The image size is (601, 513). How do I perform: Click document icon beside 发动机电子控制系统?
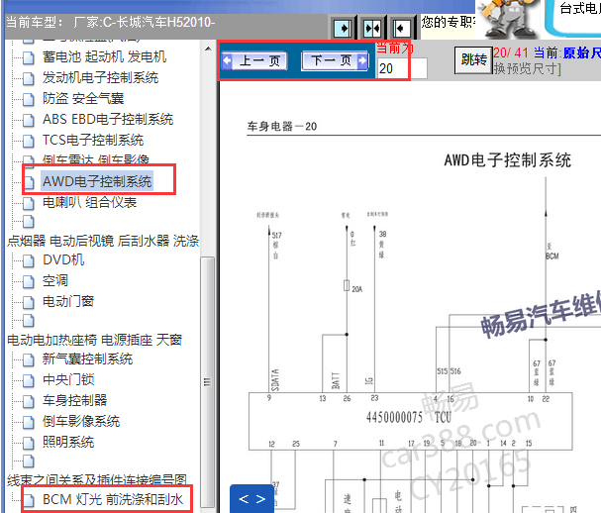(x=29, y=78)
